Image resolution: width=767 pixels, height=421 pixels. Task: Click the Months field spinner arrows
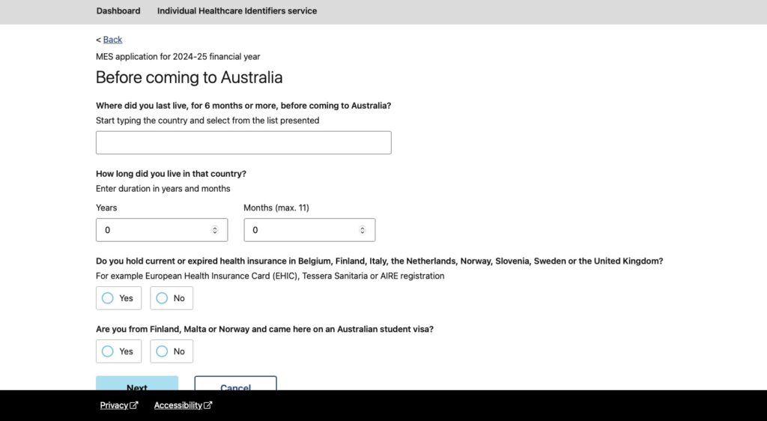363,230
